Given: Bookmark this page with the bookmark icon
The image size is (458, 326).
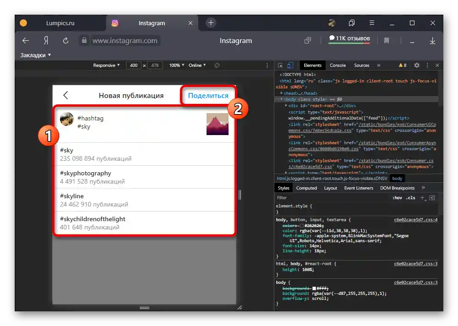Looking at the screenshot, I should coord(387,41).
